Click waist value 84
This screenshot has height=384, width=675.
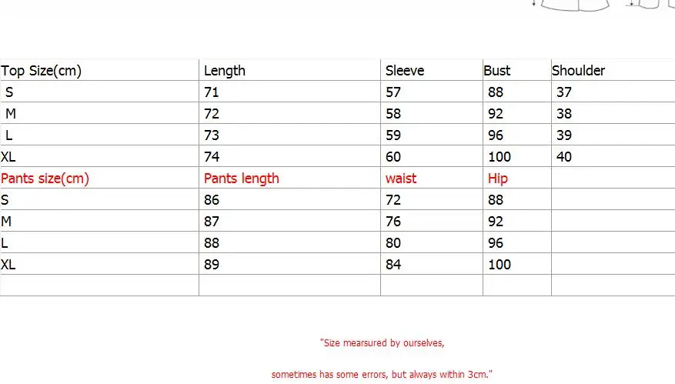393,265
